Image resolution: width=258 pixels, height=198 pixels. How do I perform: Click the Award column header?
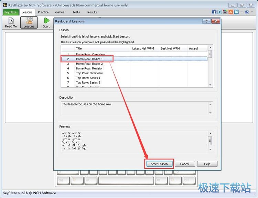(197, 48)
